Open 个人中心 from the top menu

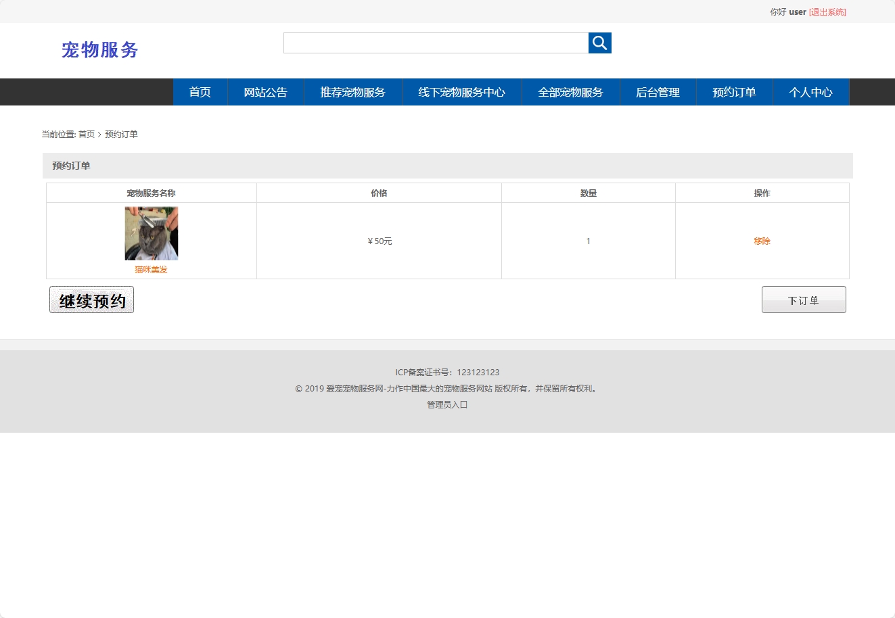click(x=810, y=92)
